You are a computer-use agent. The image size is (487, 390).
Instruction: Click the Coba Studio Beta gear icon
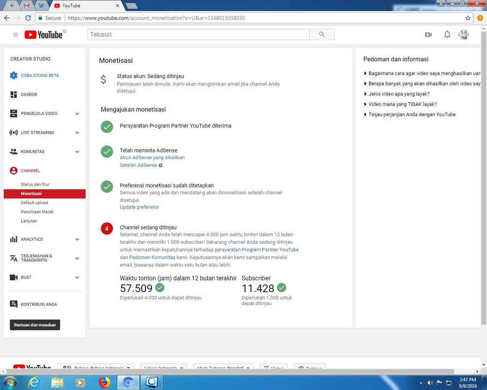(14, 76)
